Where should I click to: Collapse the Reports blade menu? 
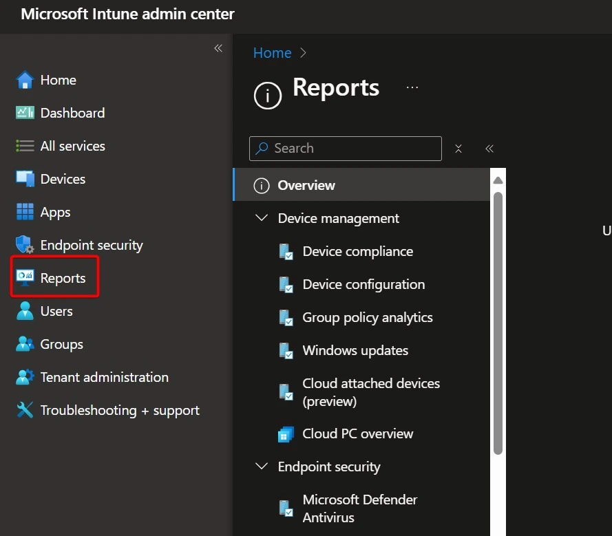489,148
